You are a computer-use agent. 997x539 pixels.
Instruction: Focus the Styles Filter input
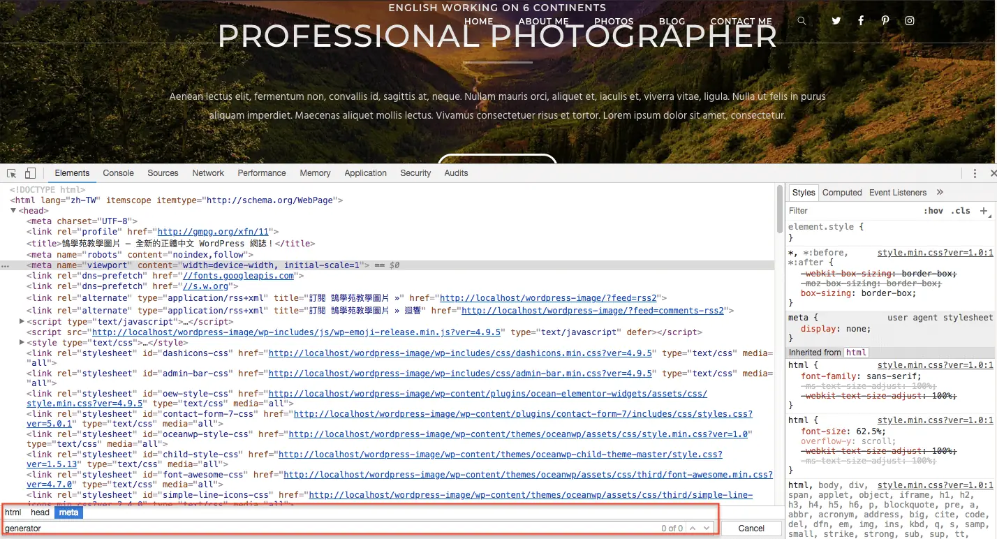point(852,211)
